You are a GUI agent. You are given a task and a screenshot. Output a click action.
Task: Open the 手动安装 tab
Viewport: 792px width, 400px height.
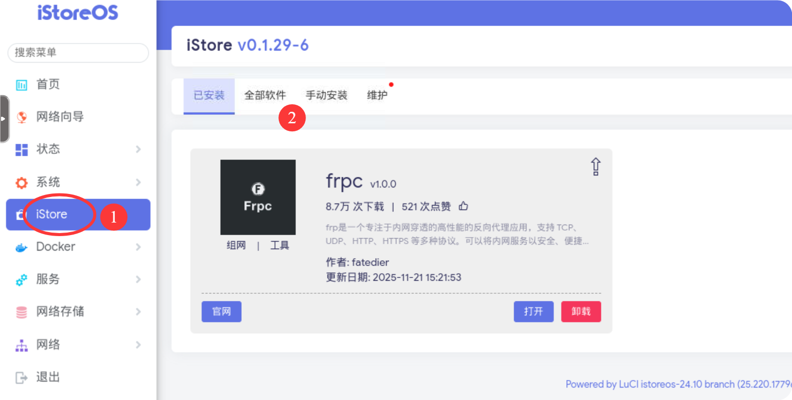[x=327, y=95]
